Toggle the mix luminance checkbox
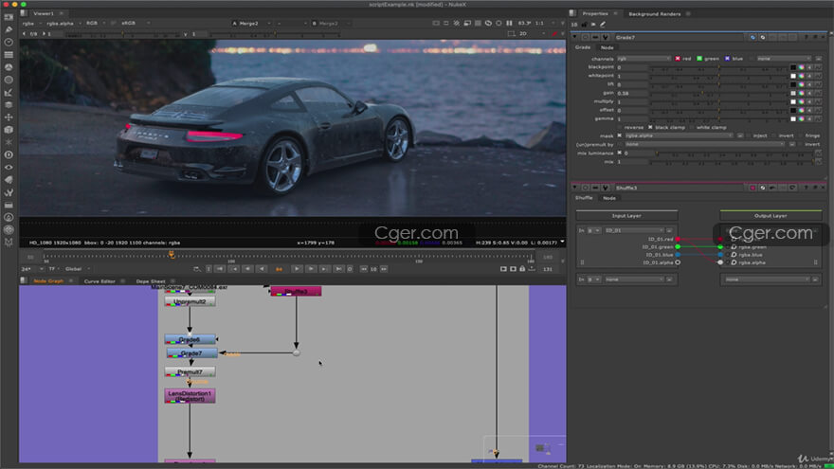The height and width of the screenshot is (469, 834). 620,153
